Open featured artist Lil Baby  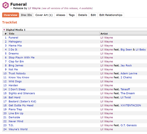pos(141,50)
